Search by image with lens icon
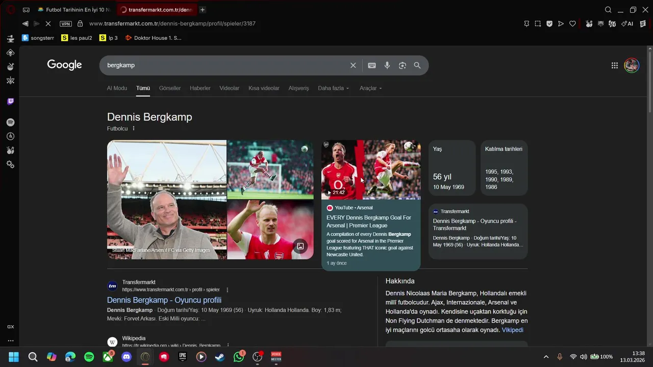Viewport: 653px width, 367px height. pos(403,65)
